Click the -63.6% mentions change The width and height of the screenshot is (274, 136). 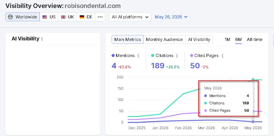124,67
